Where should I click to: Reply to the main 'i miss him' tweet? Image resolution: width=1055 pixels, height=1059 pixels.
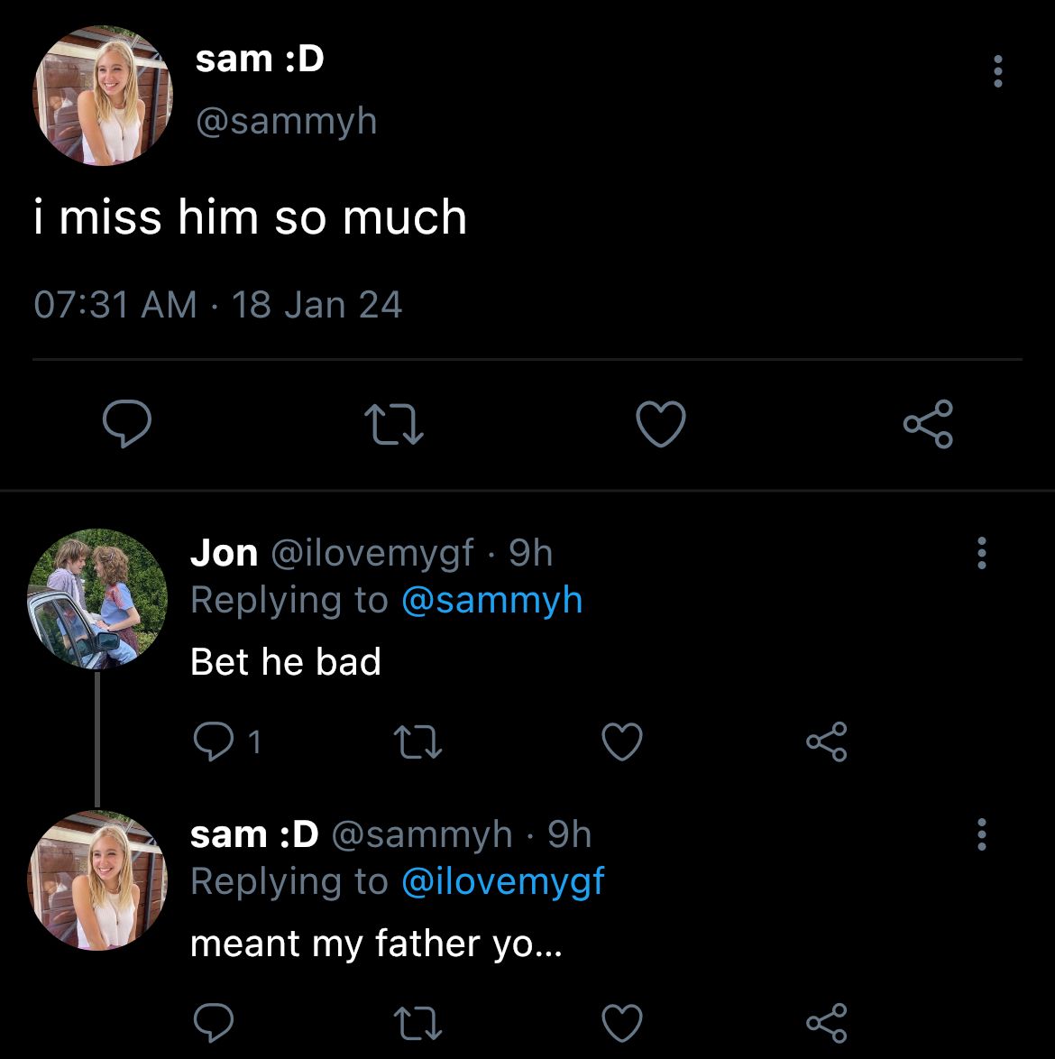pyautogui.click(x=126, y=424)
